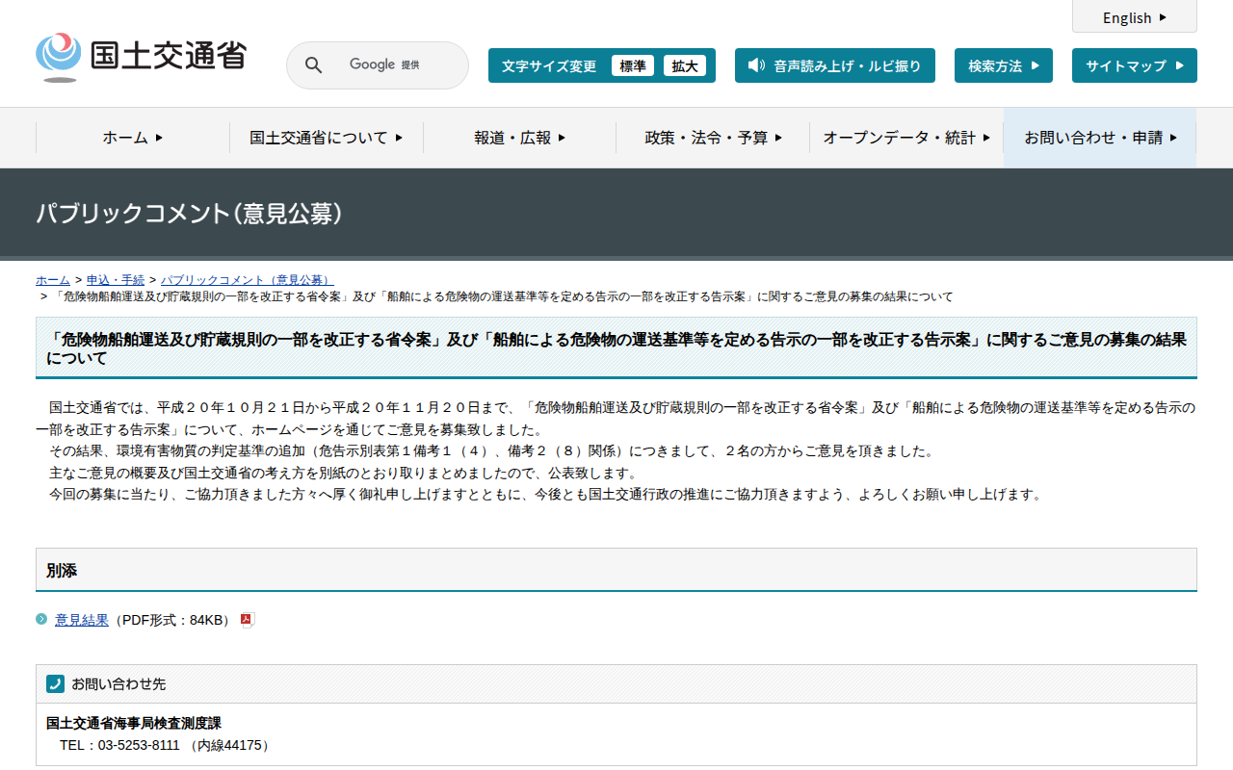Click the telephone icon in contact box

[55, 683]
